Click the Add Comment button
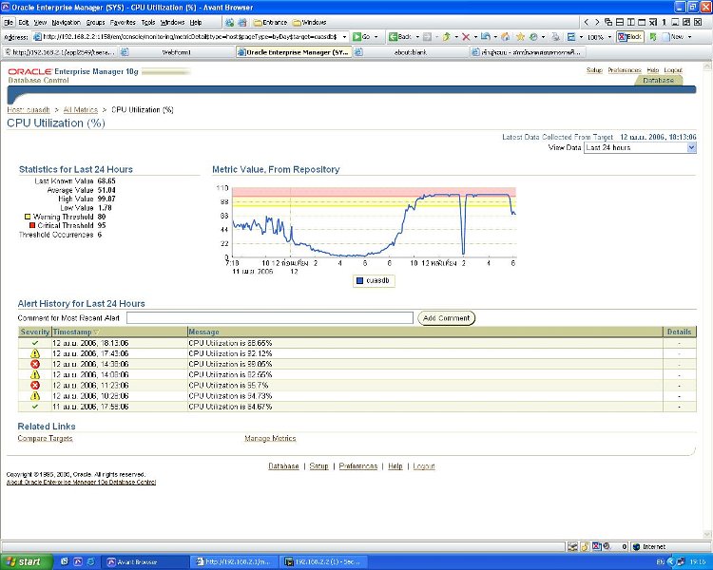The width and height of the screenshot is (713, 570). click(x=447, y=318)
